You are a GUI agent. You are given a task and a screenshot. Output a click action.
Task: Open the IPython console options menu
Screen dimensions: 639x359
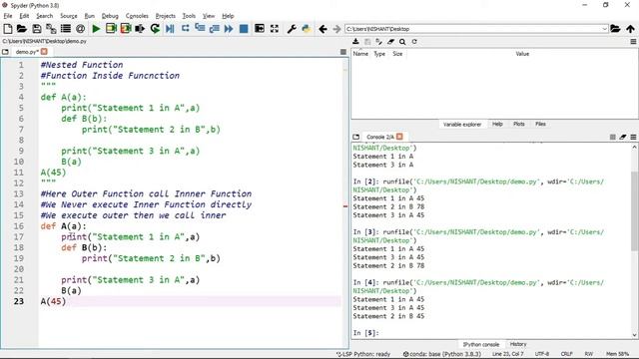633,138
